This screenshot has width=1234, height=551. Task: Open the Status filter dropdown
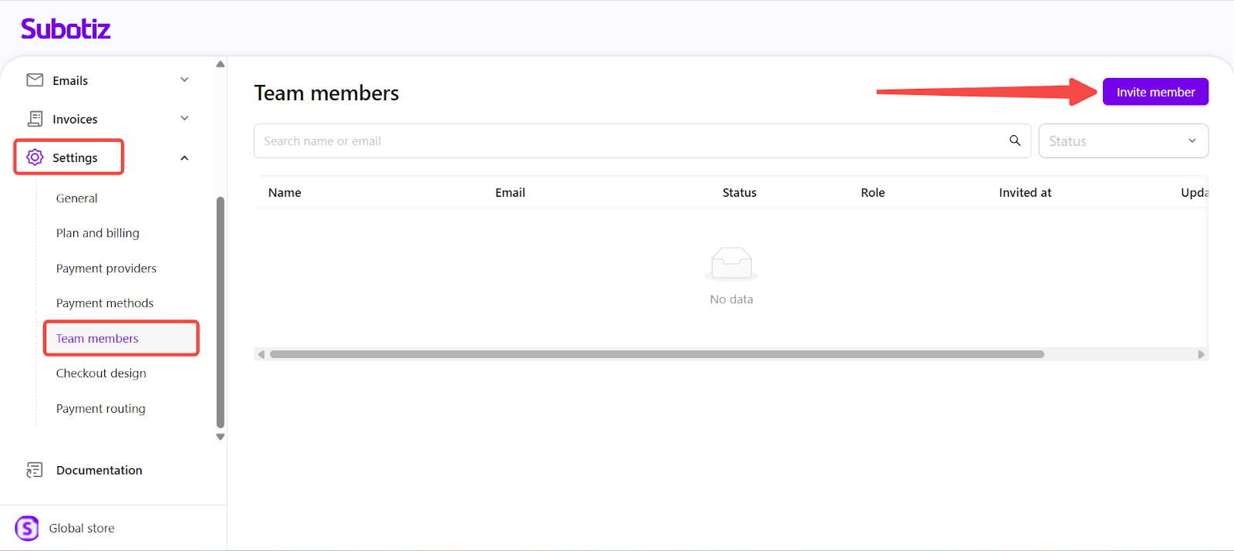click(1123, 141)
